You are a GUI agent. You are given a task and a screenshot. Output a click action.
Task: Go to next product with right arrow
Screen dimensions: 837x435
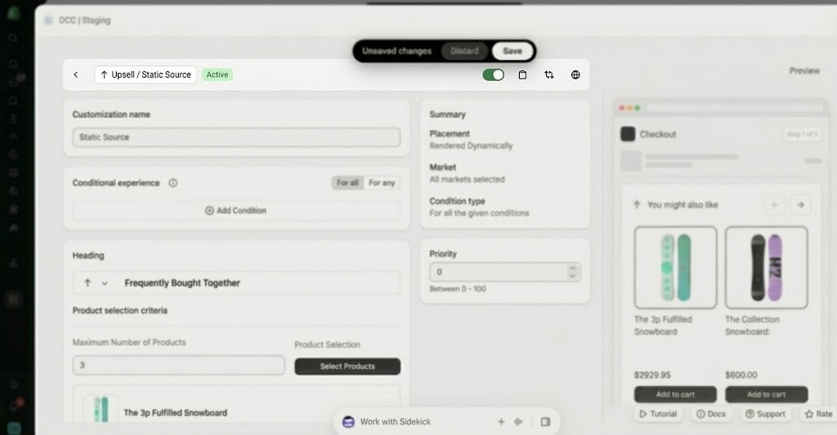(x=800, y=204)
